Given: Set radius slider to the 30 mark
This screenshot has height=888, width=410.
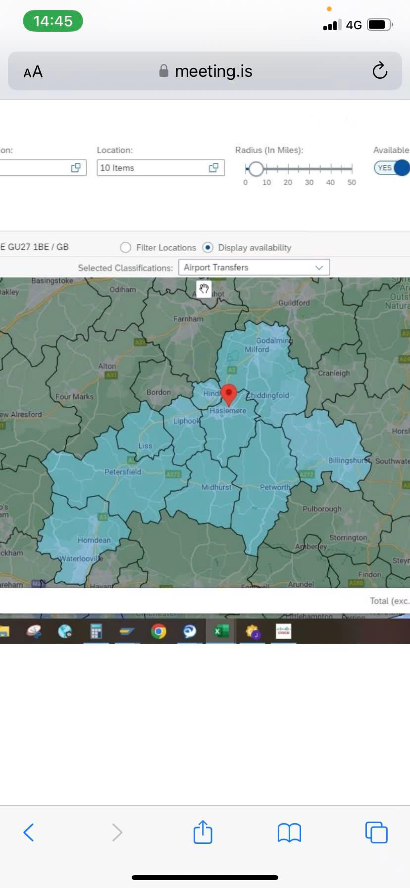Looking at the screenshot, I should (309, 169).
